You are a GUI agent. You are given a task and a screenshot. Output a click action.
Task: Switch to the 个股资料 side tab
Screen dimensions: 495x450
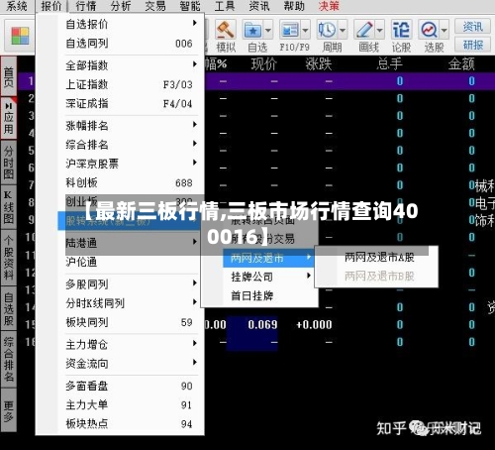pos(9,258)
